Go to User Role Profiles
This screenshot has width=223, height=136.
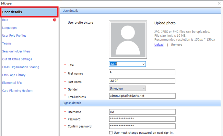(14, 36)
